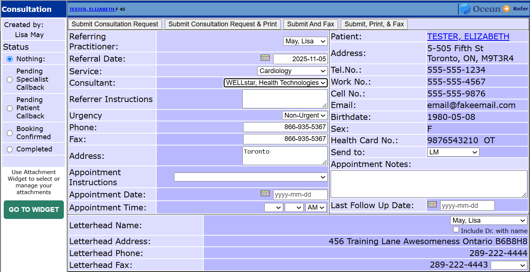Select the "Completed" status option
Image resolution: width=530 pixels, height=272 pixels.
(x=10, y=149)
